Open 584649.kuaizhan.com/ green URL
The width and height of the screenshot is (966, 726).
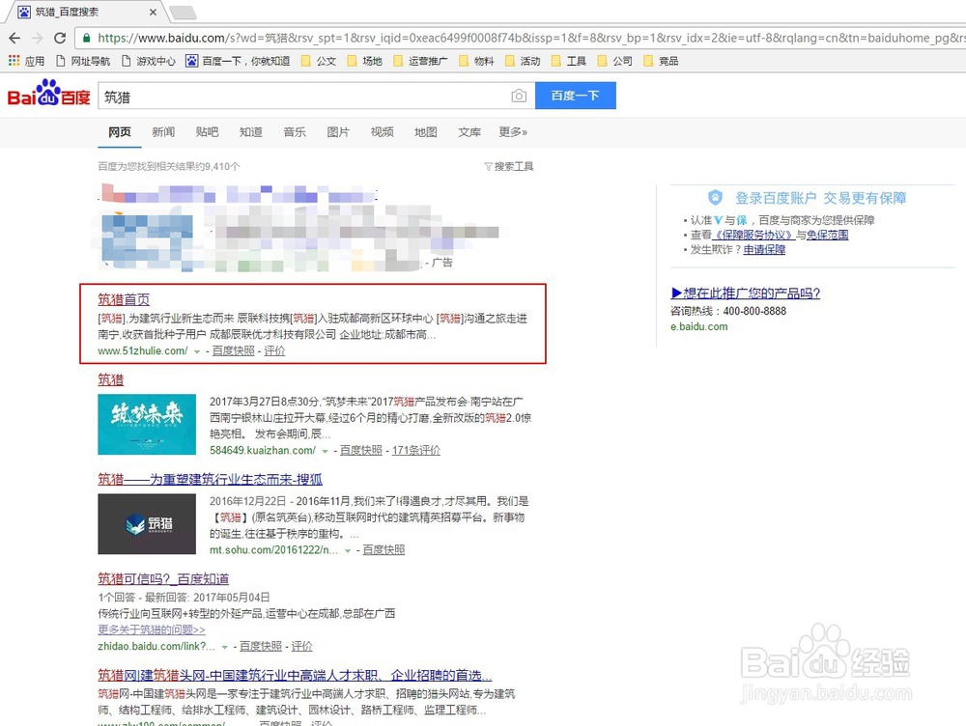coord(263,450)
